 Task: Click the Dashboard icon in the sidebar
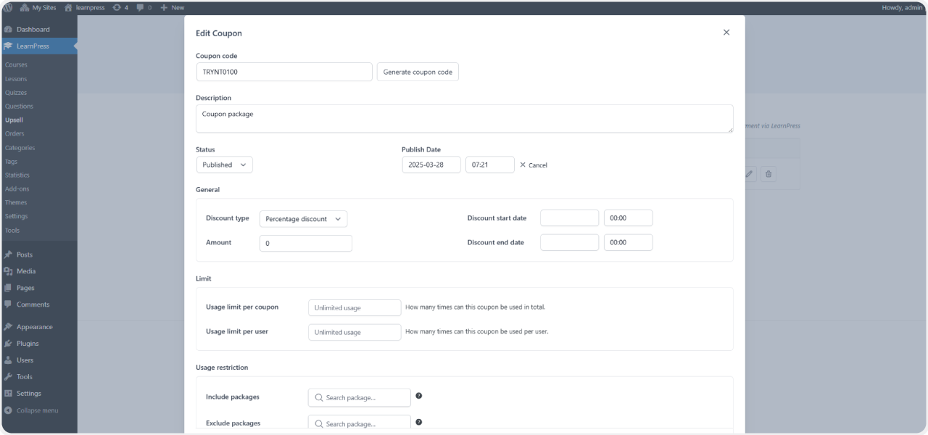click(x=9, y=30)
